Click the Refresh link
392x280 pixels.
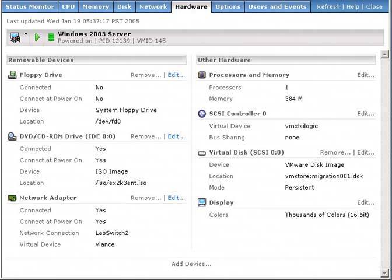pyautogui.click(x=328, y=7)
